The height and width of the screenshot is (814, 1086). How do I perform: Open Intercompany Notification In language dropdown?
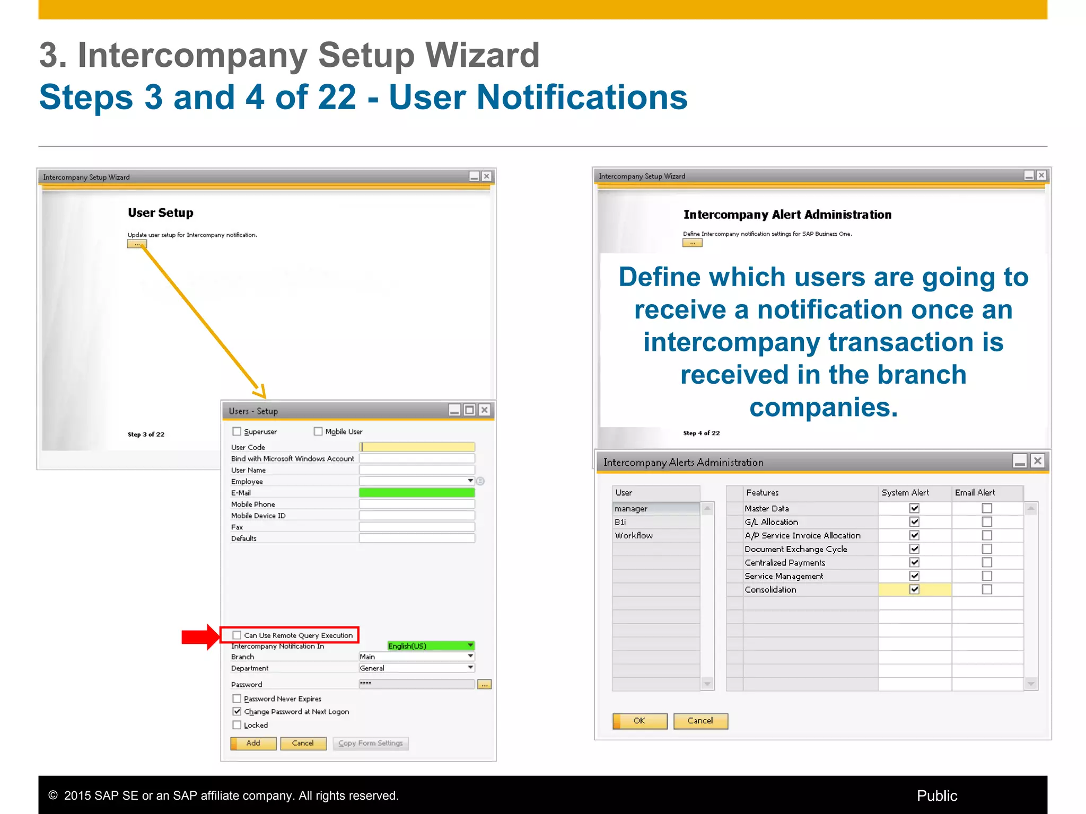coord(470,645)
